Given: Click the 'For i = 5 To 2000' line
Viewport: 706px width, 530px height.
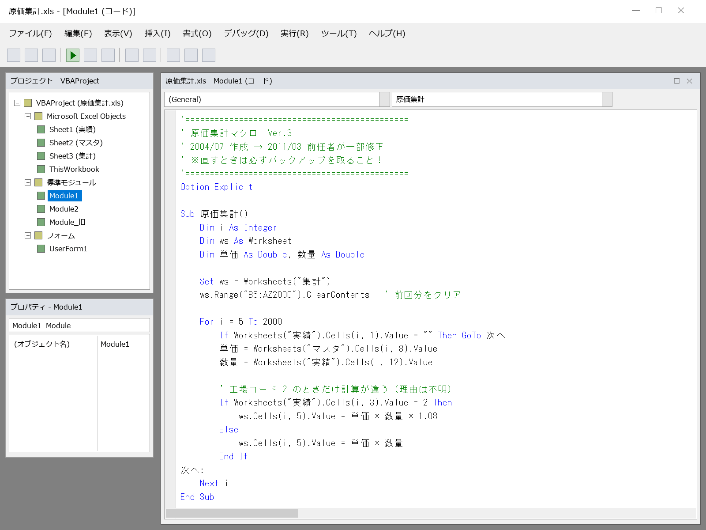Looking at the screenshot, I should tap(240, 322).
